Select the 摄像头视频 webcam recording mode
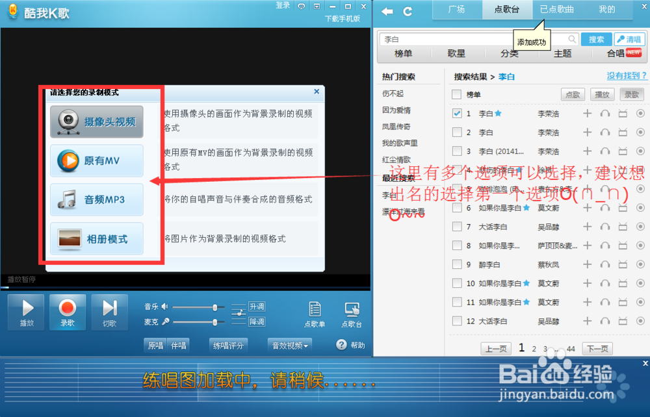 pos(97,121)
